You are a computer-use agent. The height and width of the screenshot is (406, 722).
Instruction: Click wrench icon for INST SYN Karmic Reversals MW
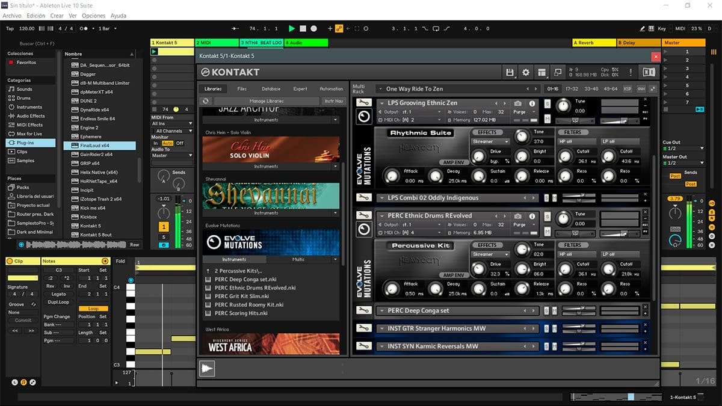pyautogui.click(x=363, y=346)
